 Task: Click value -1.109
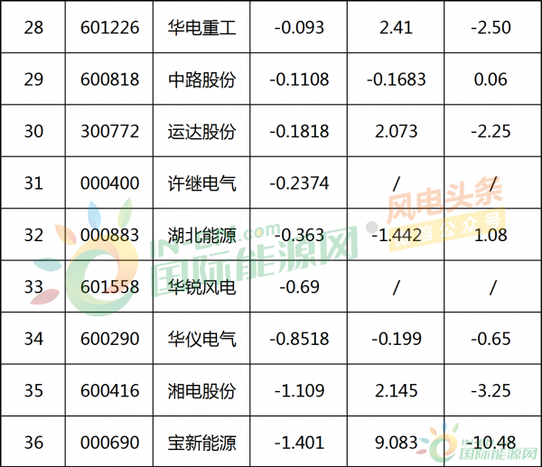coord(299,390)
